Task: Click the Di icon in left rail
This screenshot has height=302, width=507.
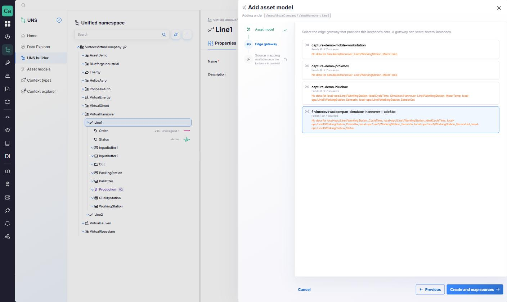Action: click(7, 156)
